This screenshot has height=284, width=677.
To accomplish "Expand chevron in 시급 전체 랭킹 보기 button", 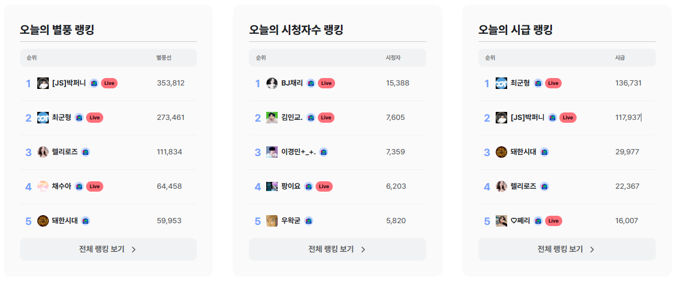I will pyautogui.click(x=592, y=250).
